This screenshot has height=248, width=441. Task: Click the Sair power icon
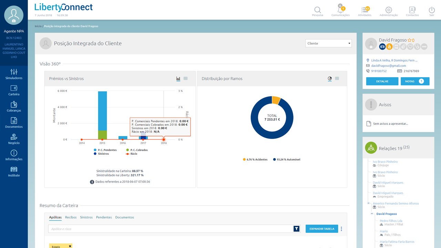[x=432, y=10]
